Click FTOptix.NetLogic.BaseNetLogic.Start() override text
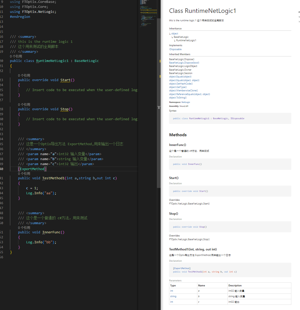The height and width of the screenshot is (310, 300). click(x=189, y=204)
